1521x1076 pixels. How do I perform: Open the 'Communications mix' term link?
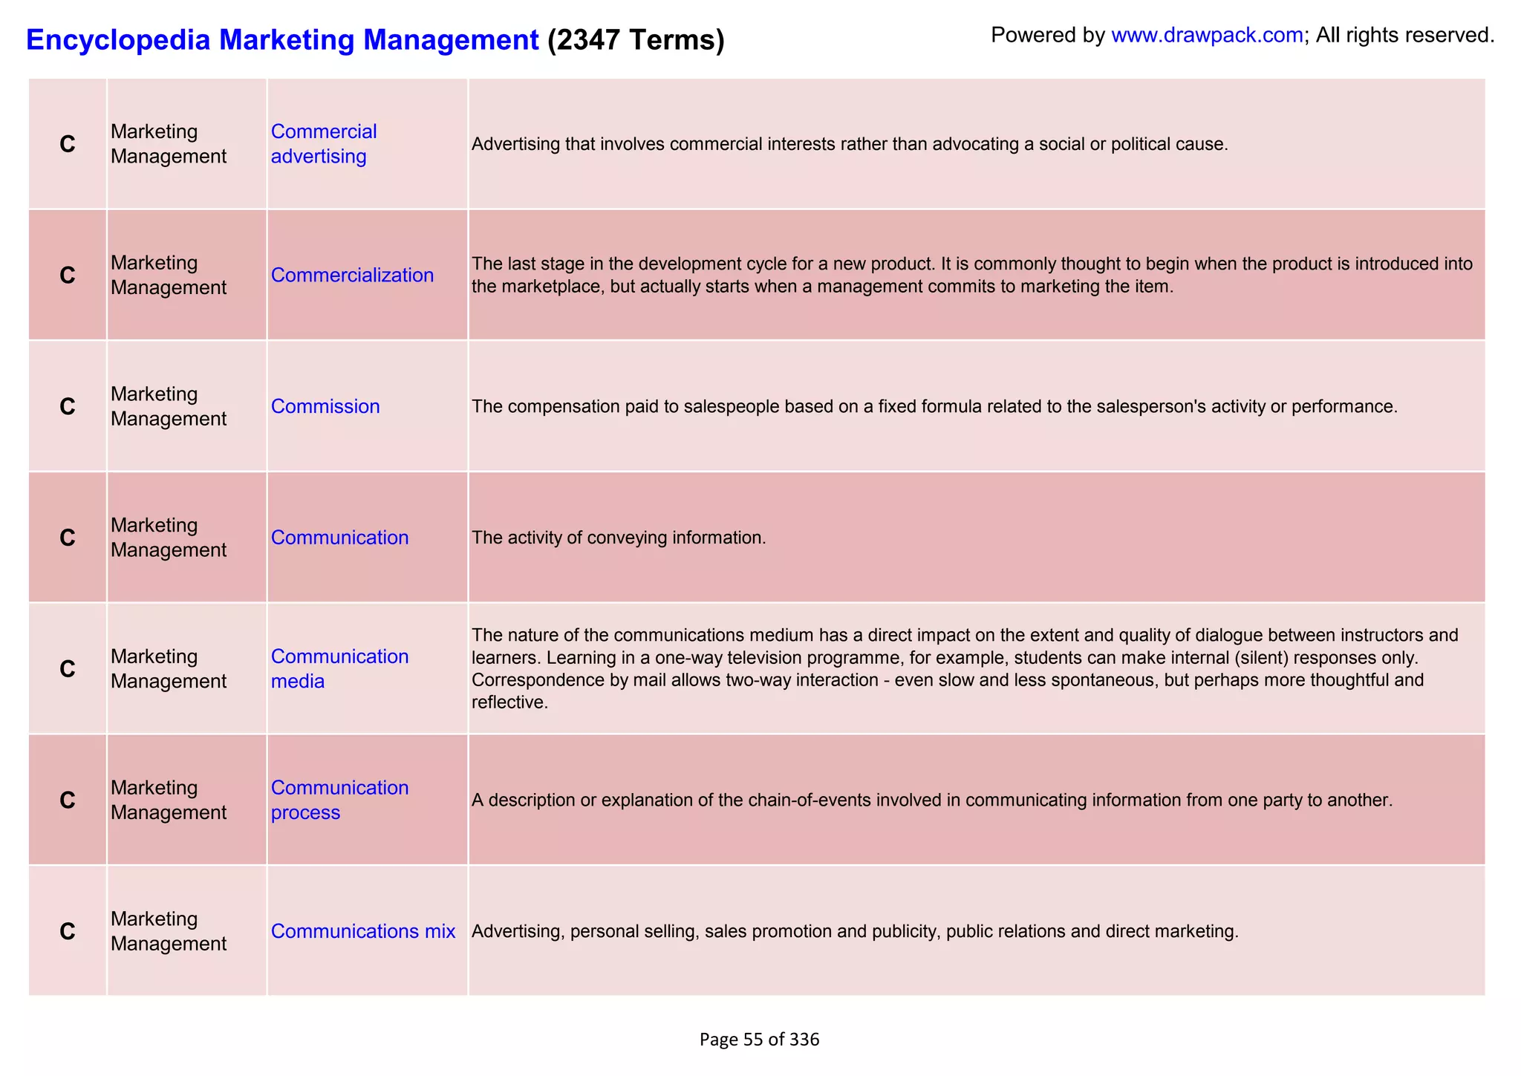pyautogui.click(x=363, y=931)
